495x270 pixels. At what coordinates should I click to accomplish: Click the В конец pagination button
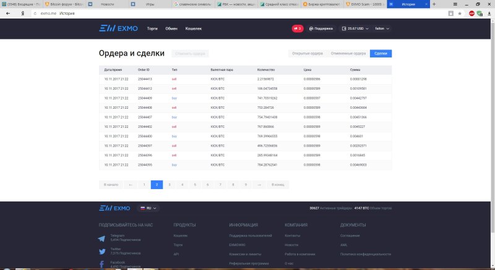coord(278,184)
